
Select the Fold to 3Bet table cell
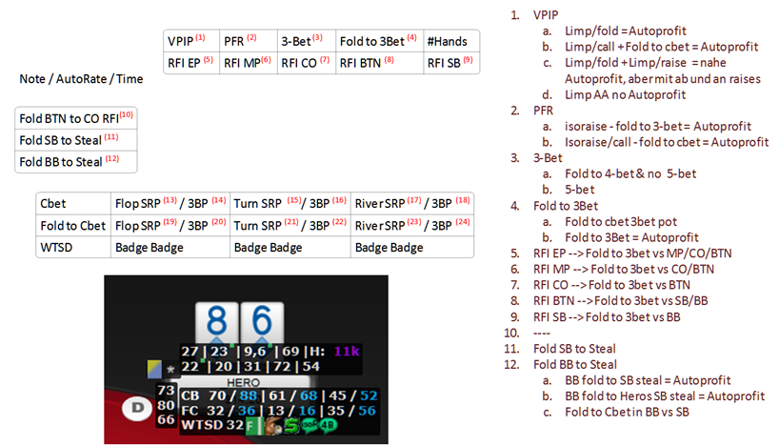click(380, 41)
